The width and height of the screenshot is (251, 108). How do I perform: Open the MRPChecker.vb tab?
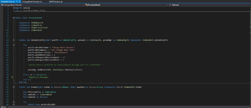pyautogui.click(x=56, y=2)
